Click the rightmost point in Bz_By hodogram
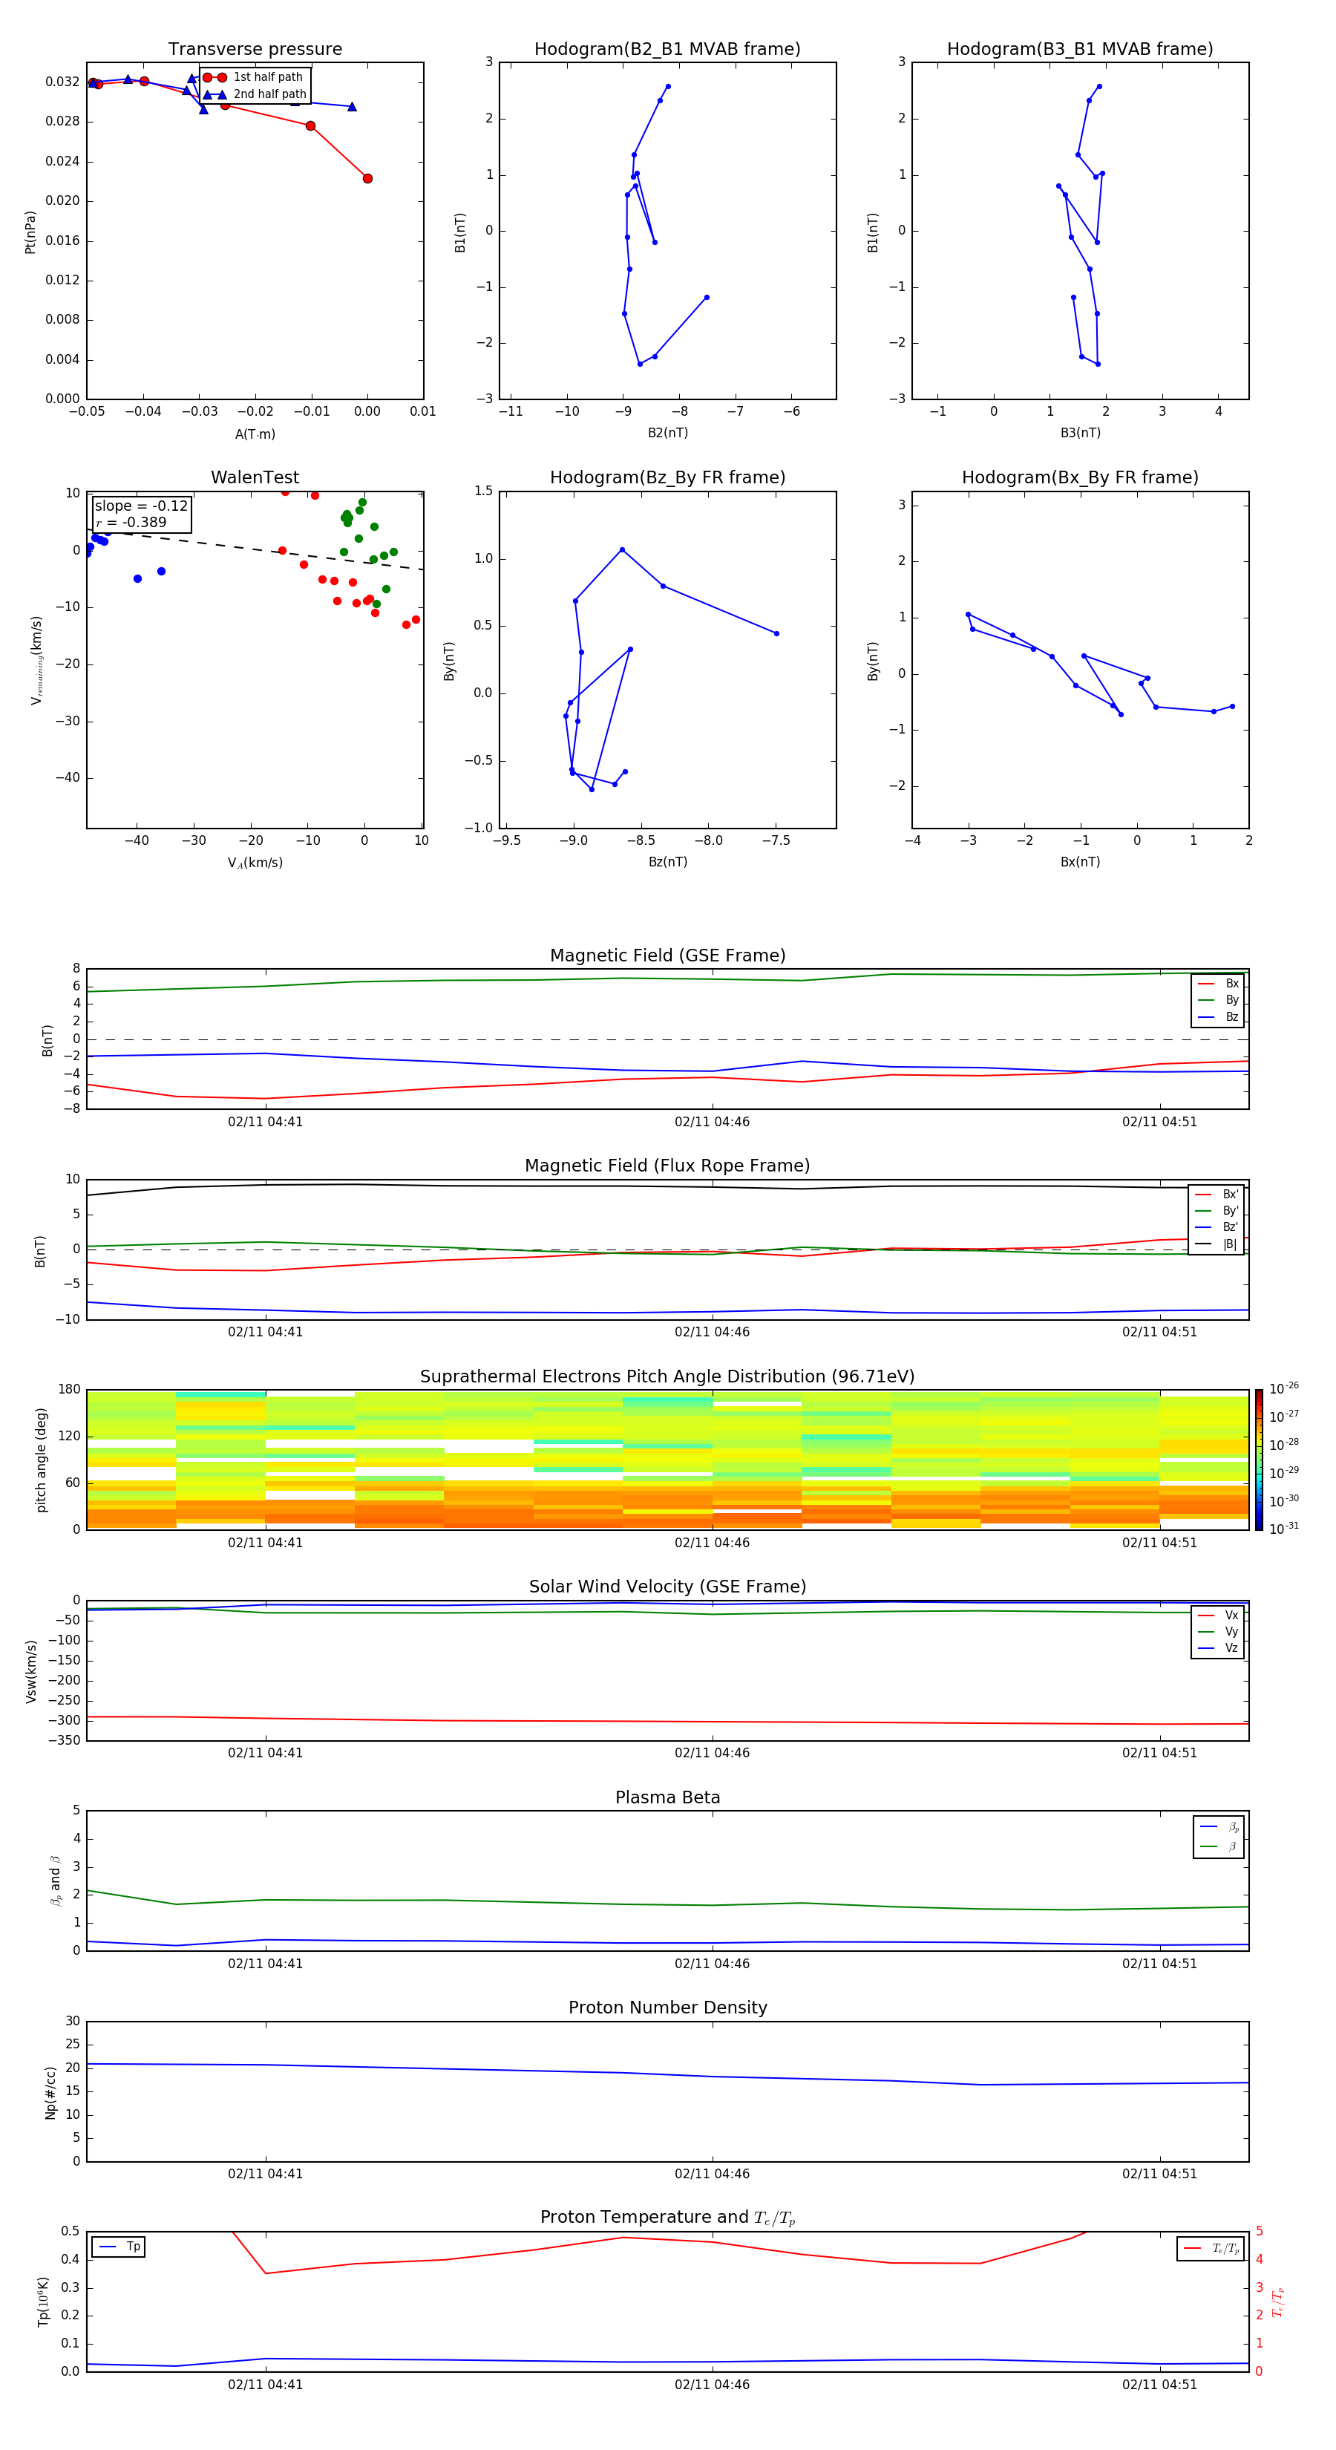The width and height of the screenshot is (1336, 2450). click(776, 633)
